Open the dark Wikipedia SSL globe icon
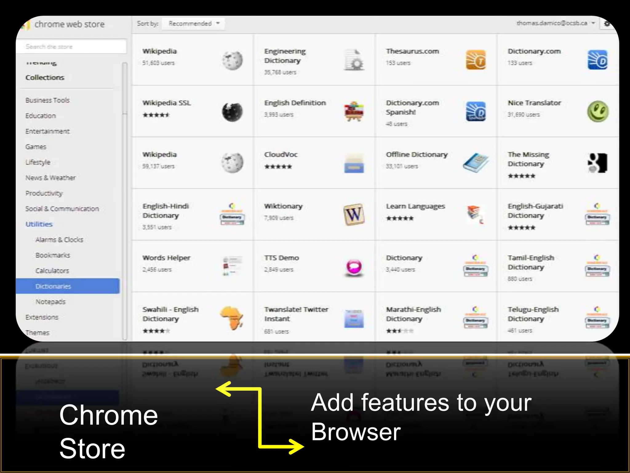 232,111
